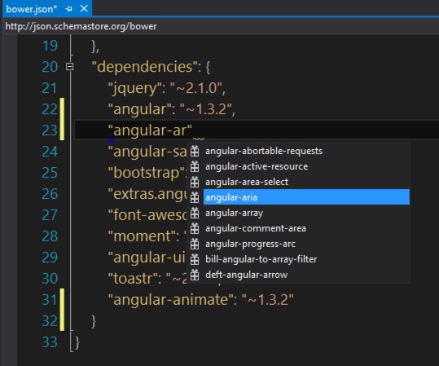Viewport: 439px width, 366px height.
Task: Click line number 33 in gutter
Action: (50, 342)
